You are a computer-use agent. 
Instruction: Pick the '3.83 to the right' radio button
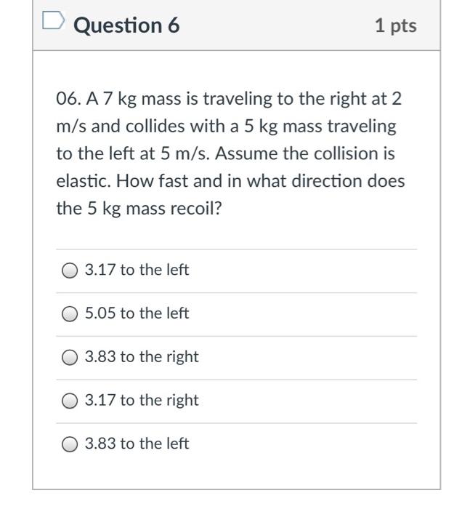click(x=70, y=358)
